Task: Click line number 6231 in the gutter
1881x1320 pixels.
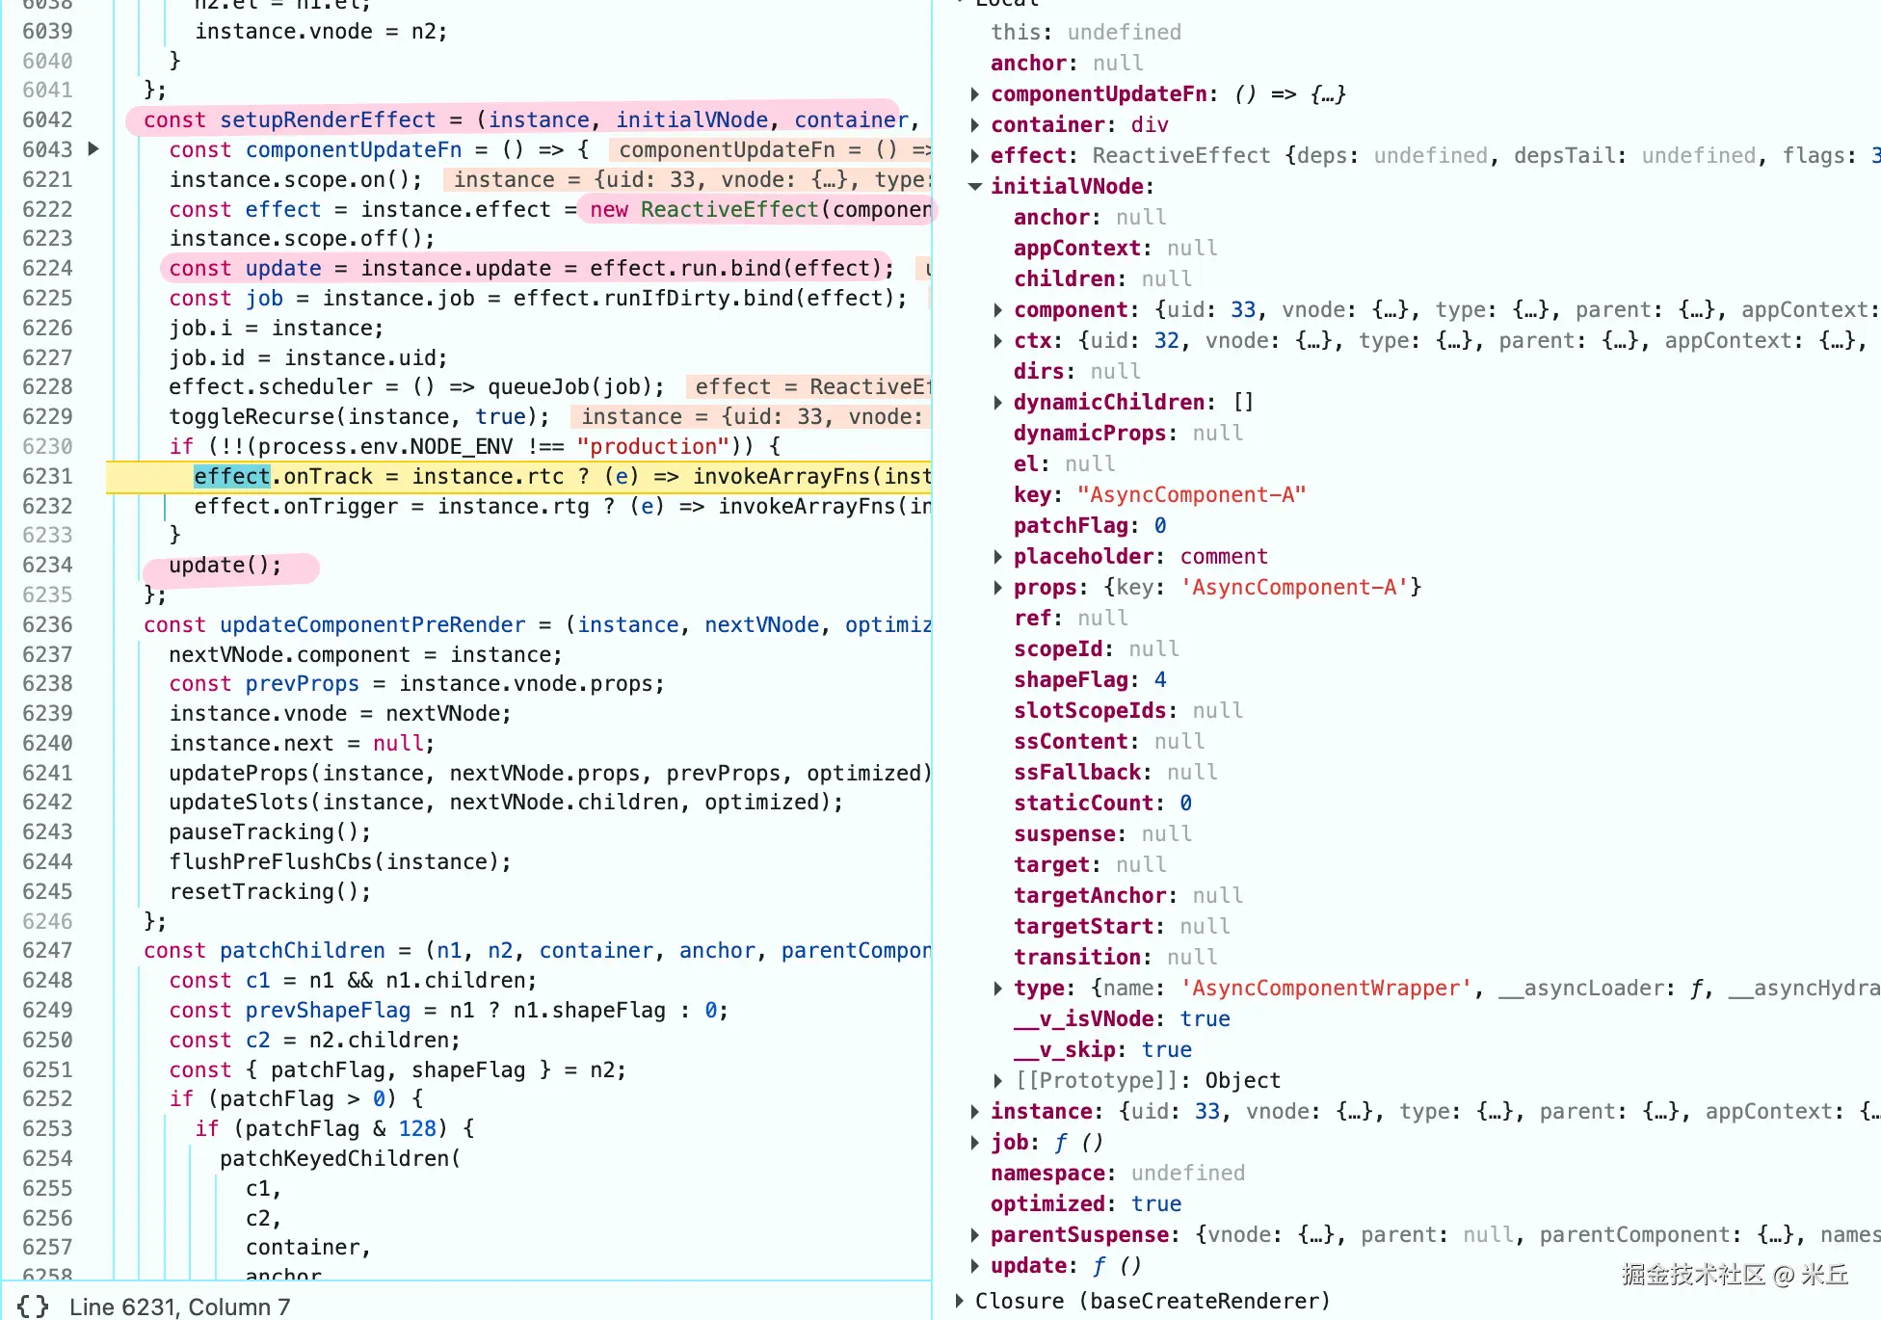Action: (47, 476)
